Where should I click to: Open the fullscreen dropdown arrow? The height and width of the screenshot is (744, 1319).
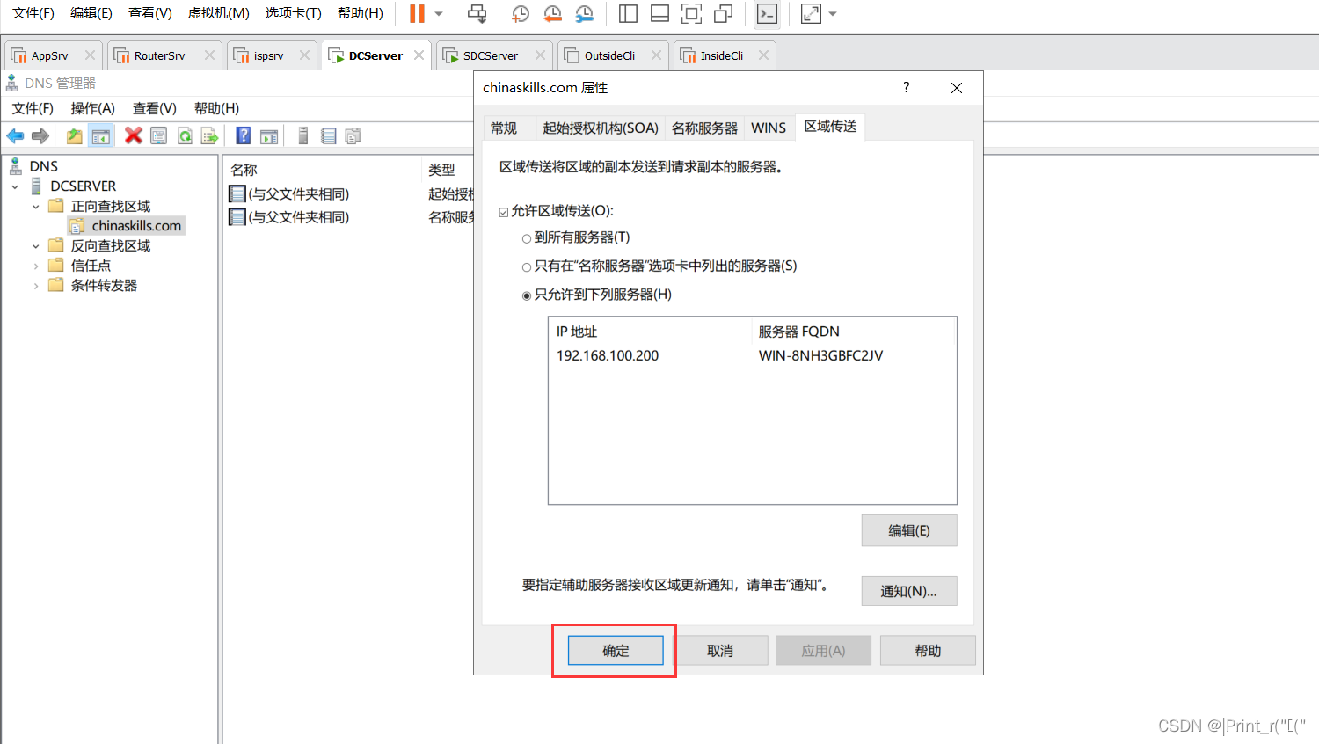[832, 13]
